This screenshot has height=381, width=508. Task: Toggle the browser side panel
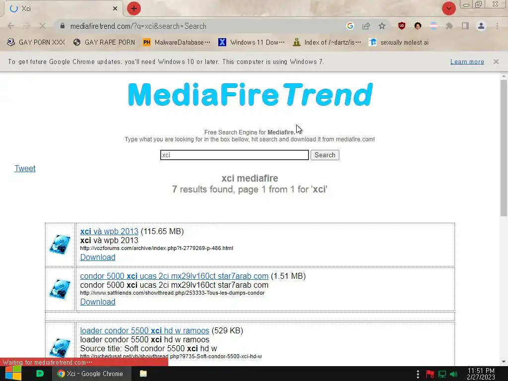(465, 26)
